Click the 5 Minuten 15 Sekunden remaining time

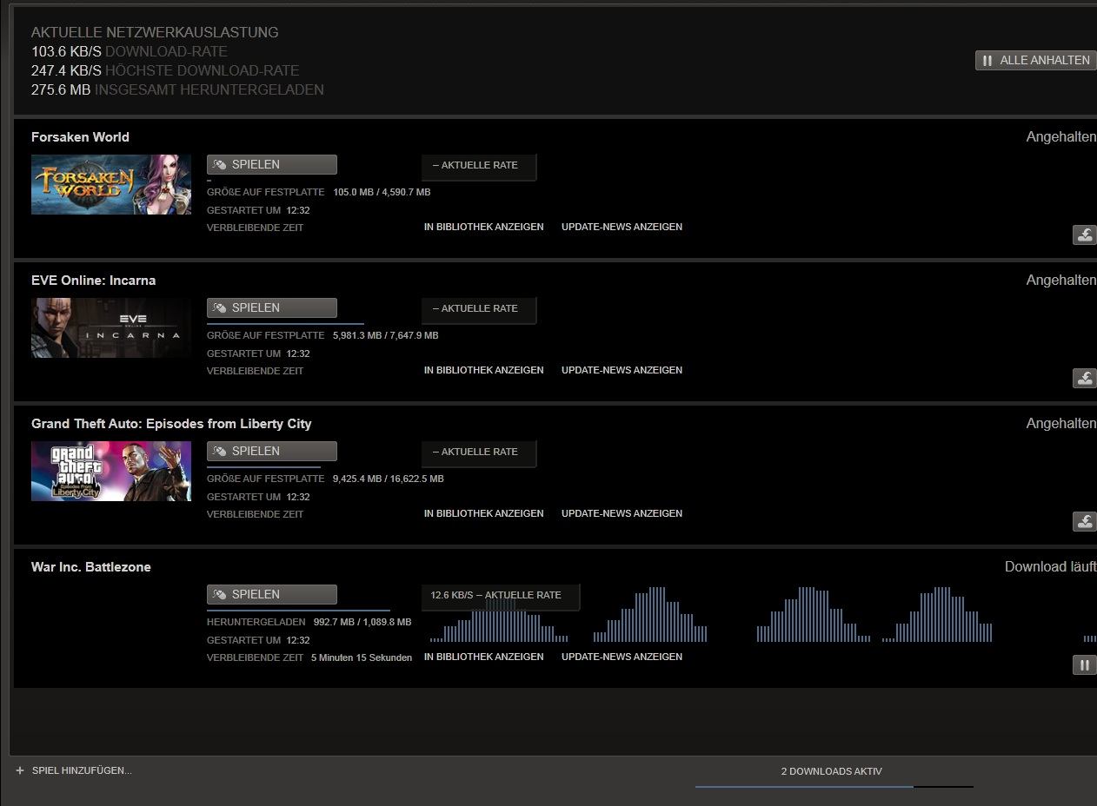pyautogui.click(x=362, y=657)
